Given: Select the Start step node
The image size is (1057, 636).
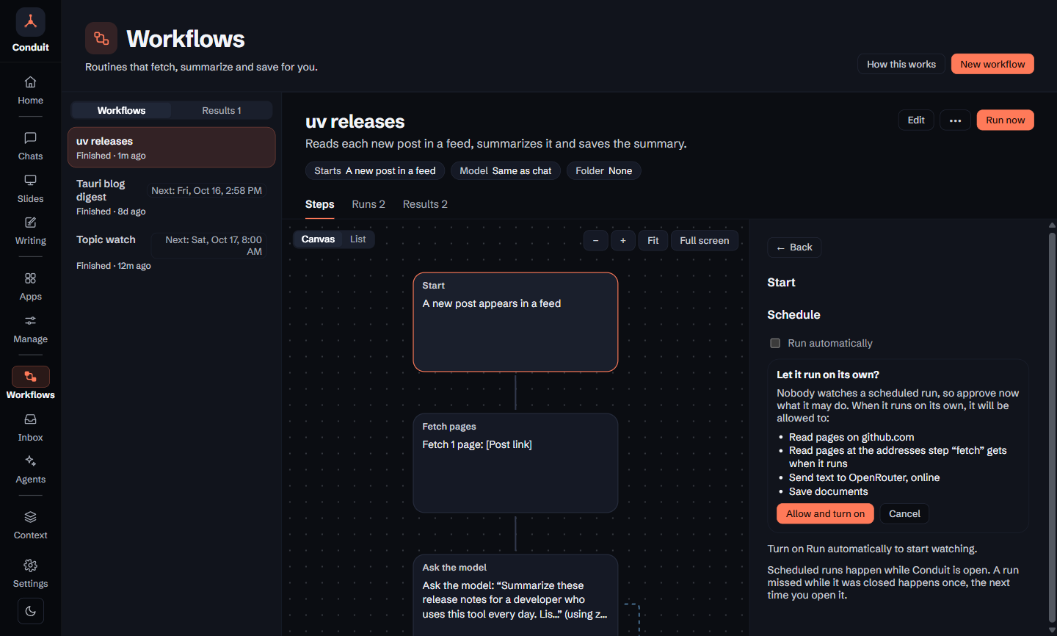Looking at the screenshot, I should pos(515,322).
